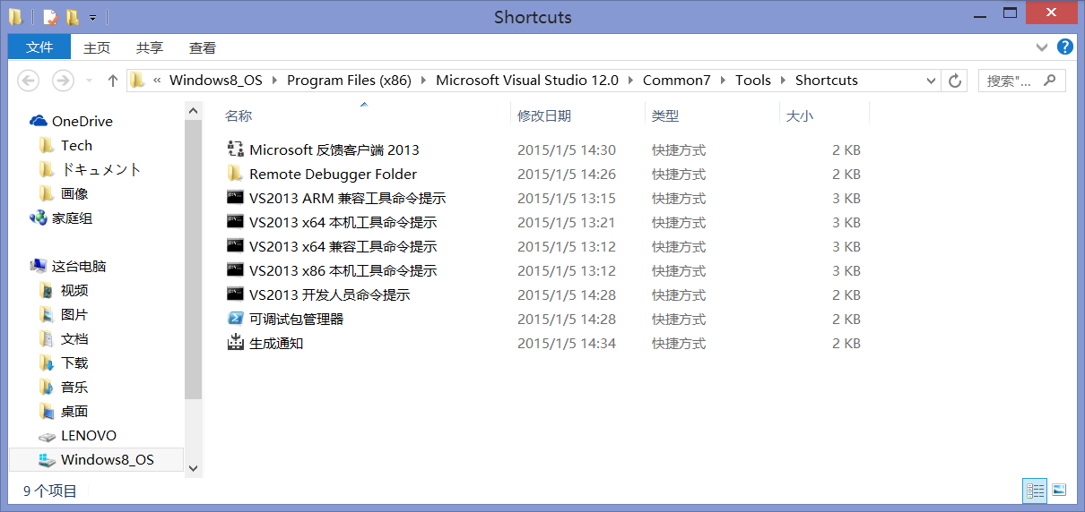
Task: Expand the breadcrumb arrow after Windows8_OS
Action: pyautogui.click(x=274, y=81)
